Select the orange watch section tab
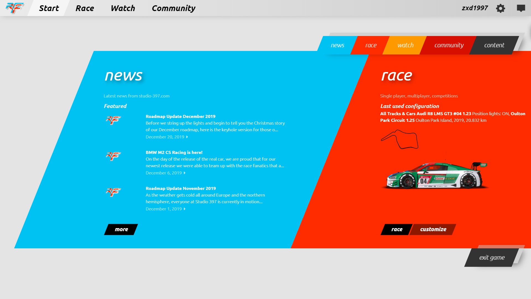531x299 pixels. (x=405, y=45)
